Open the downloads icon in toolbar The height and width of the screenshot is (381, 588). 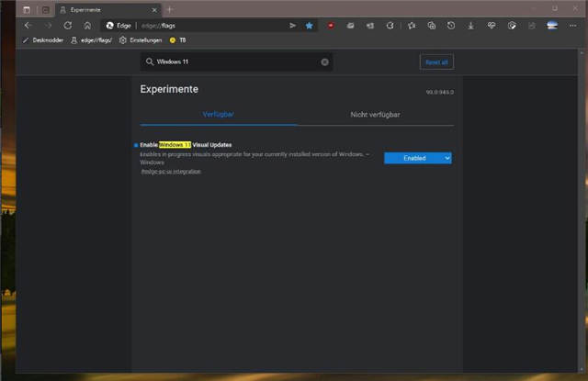point(471,26)
